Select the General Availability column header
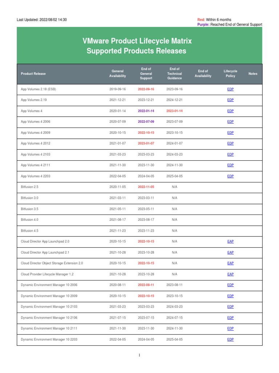 [118, 74]
